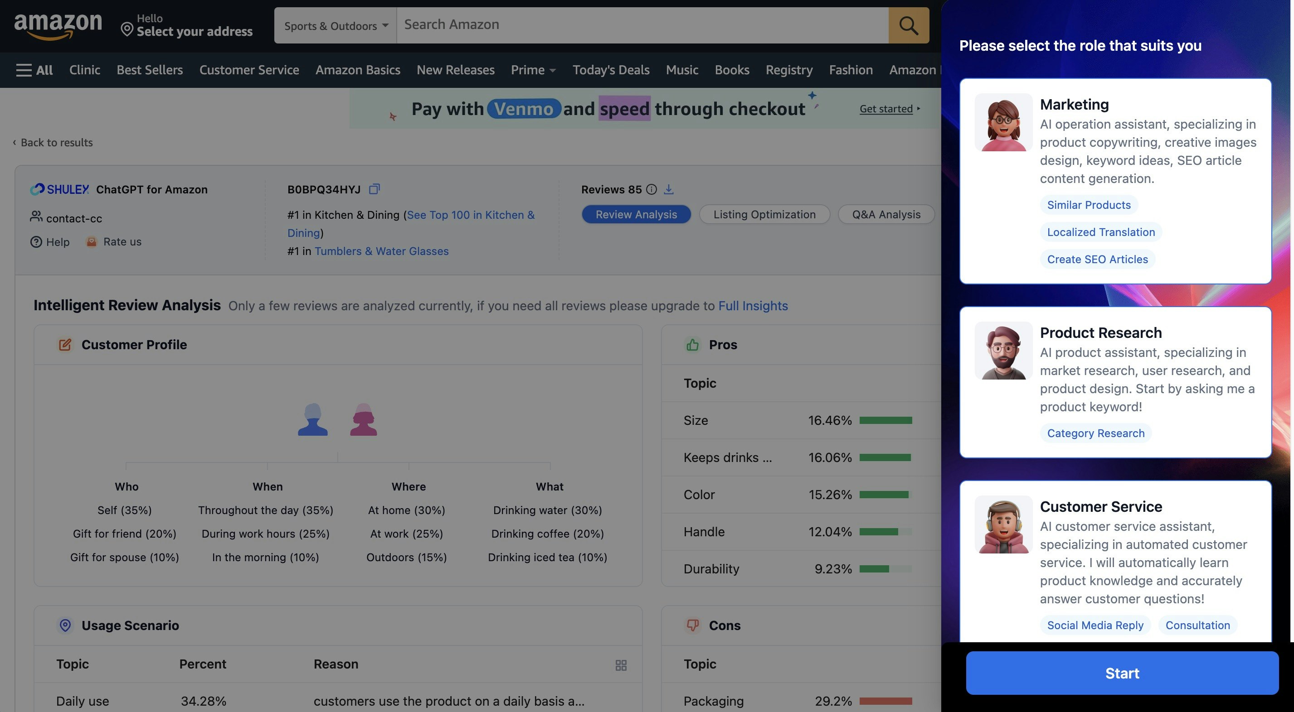Click the Create SEO Articles tag
The image size is (1294, 712).
(1097, 259)
